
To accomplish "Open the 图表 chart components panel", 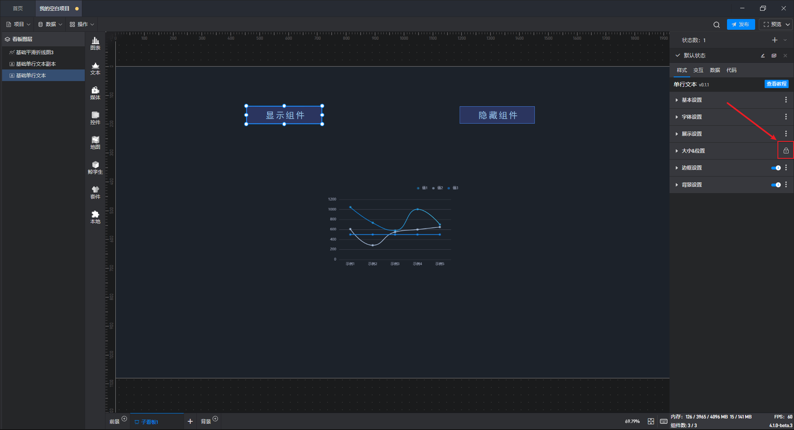I will [x=95, y=43].
